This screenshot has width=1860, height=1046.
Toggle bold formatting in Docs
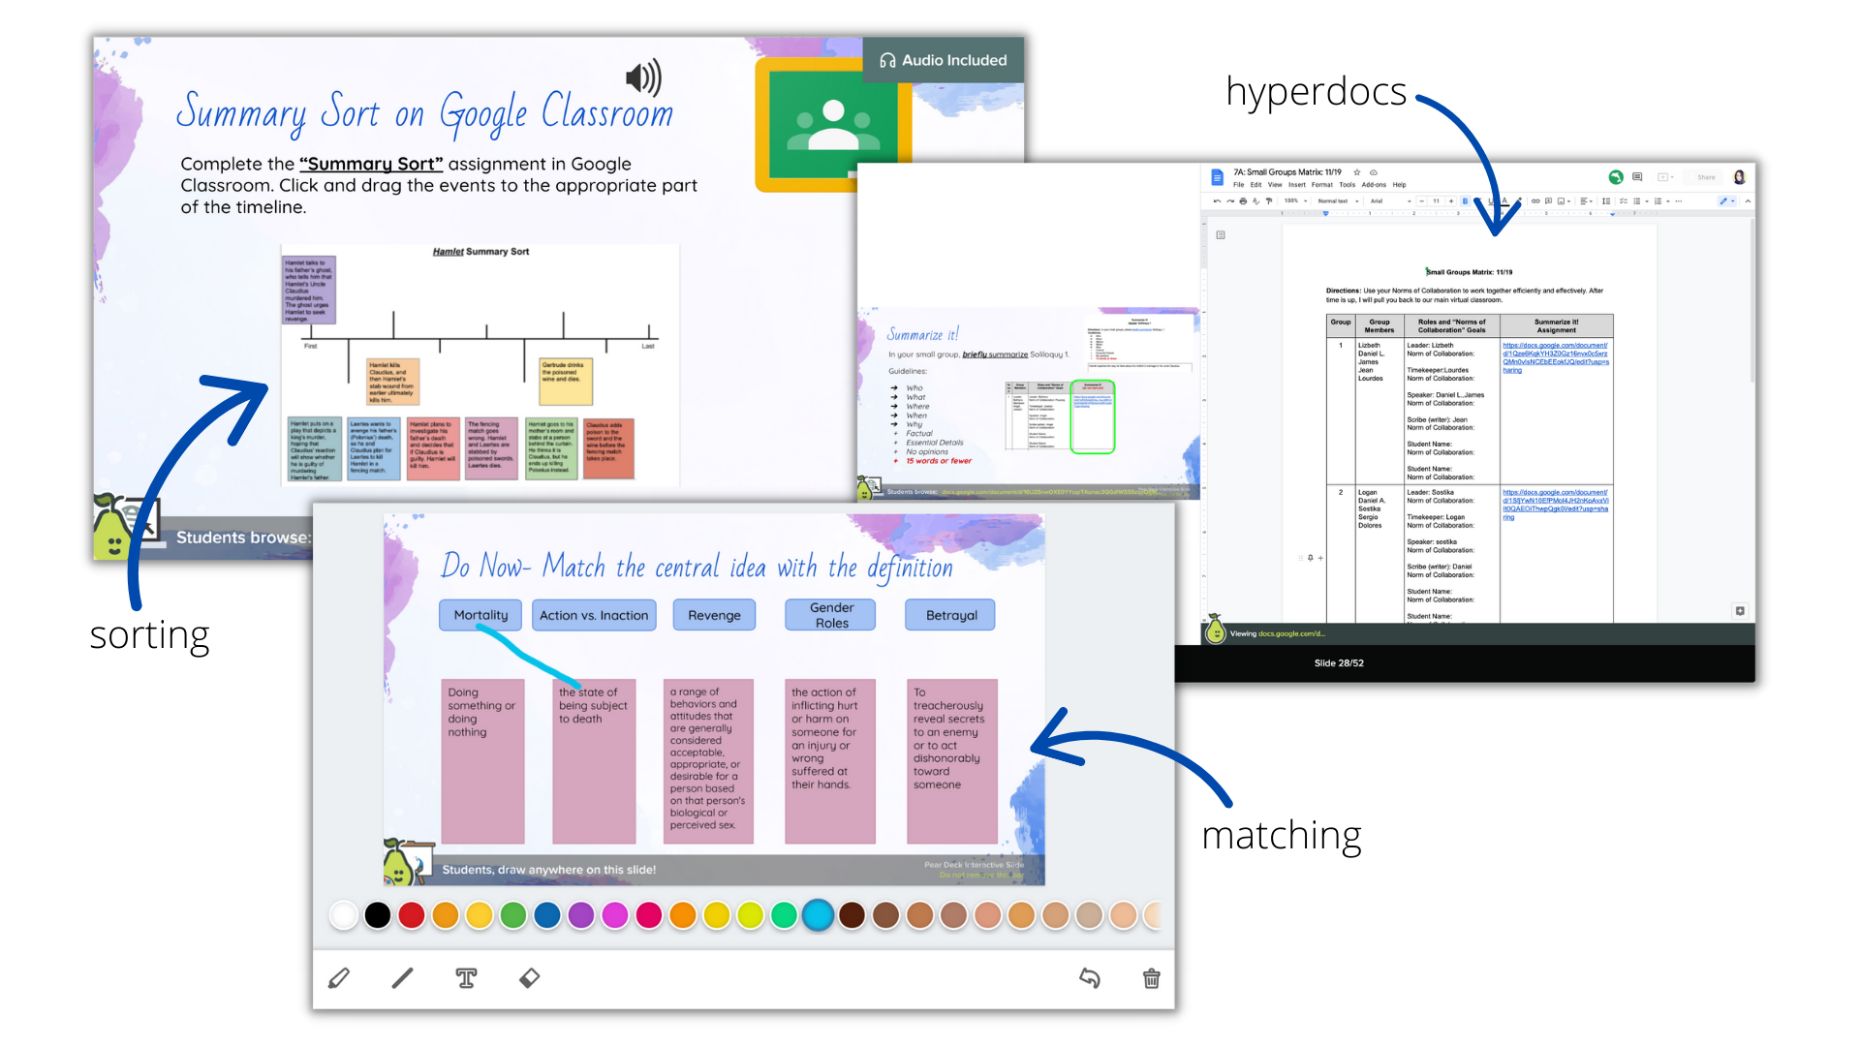coord(1465,201)
